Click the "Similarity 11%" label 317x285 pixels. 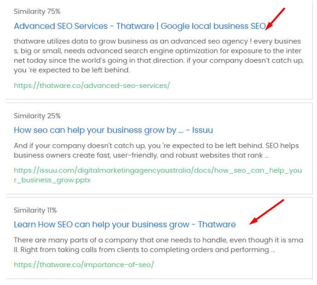(35, 210)
